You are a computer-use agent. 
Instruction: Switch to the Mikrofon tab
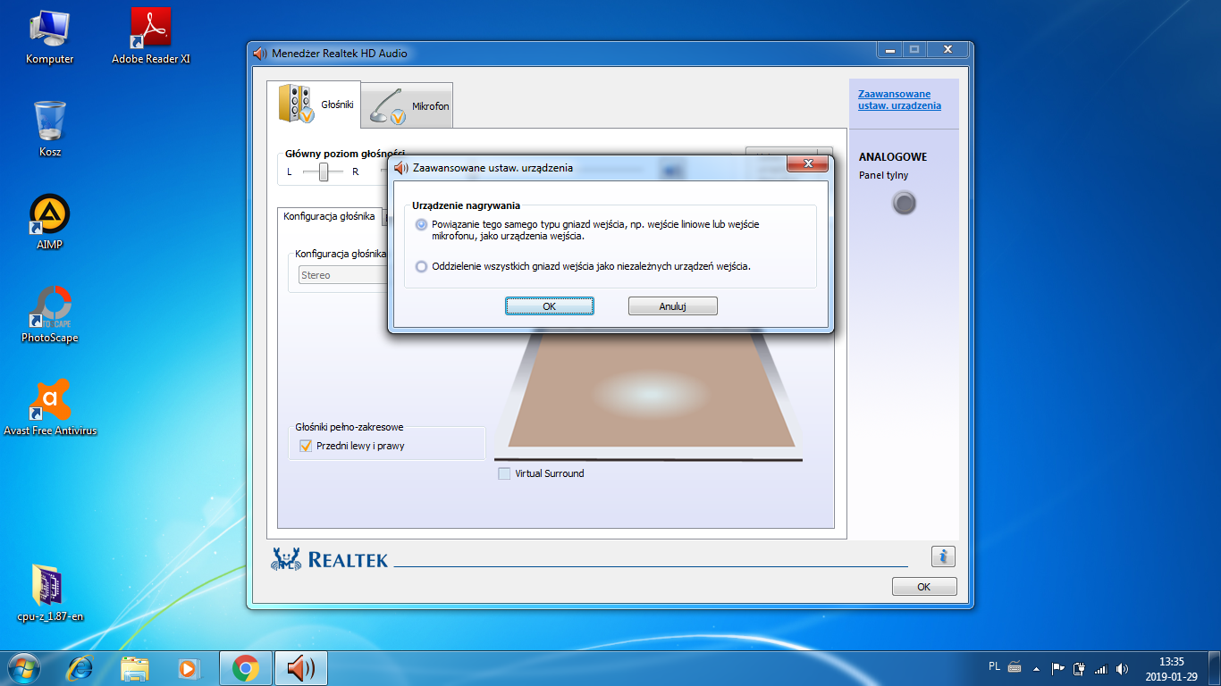[x=408, y=105]
